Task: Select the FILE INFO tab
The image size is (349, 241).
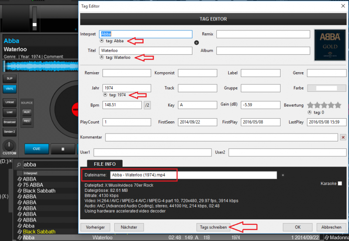Action: tap(105, 164)
